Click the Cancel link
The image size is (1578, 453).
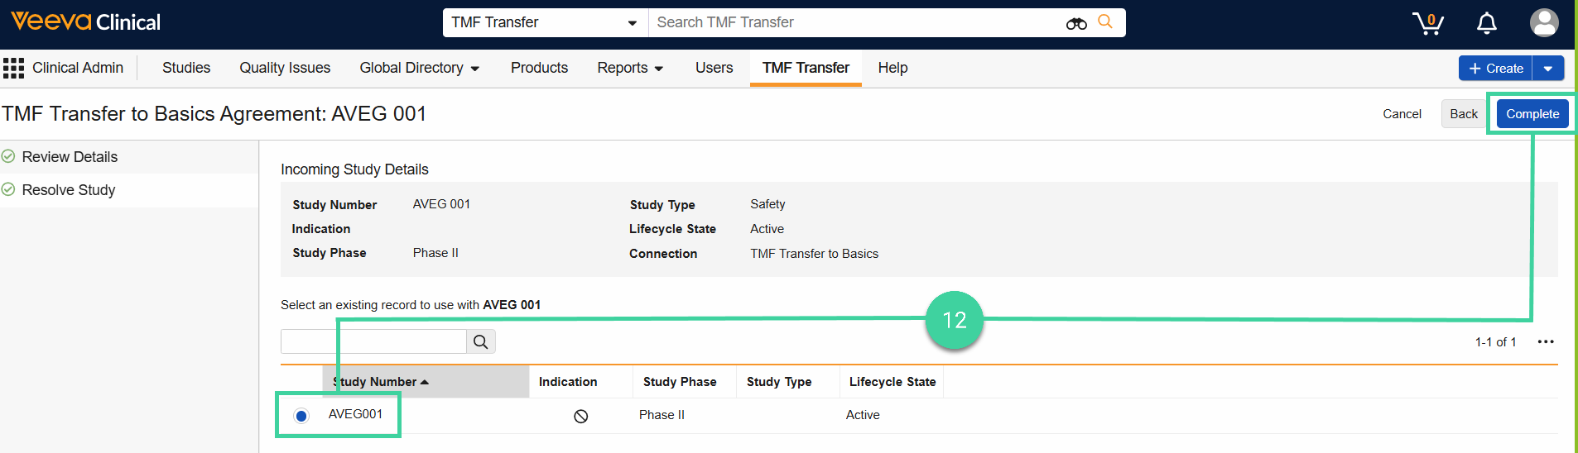click(x=1402, y=114)
